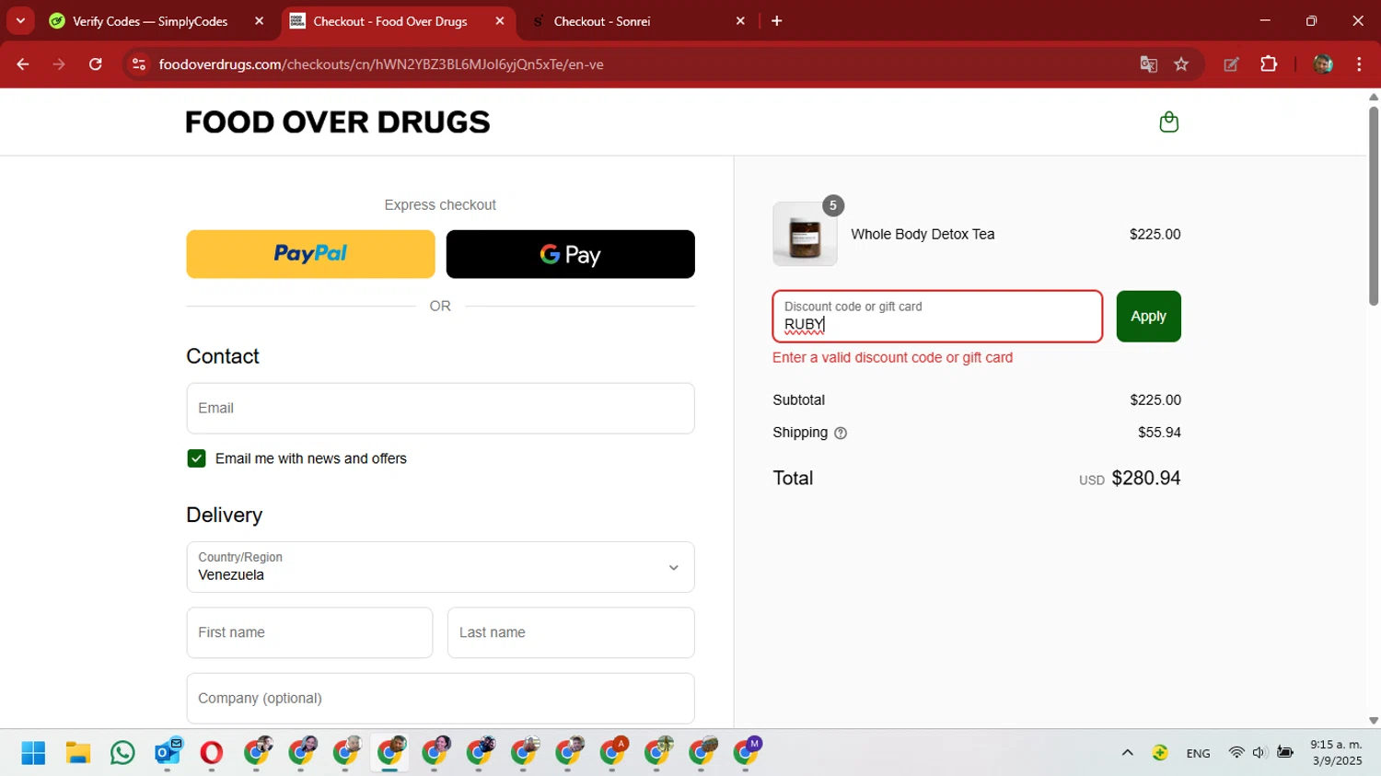Open the shopping bag cart icon
Image resolution: width=1381 pixels, height=776 pixels.
point(1168,122)
